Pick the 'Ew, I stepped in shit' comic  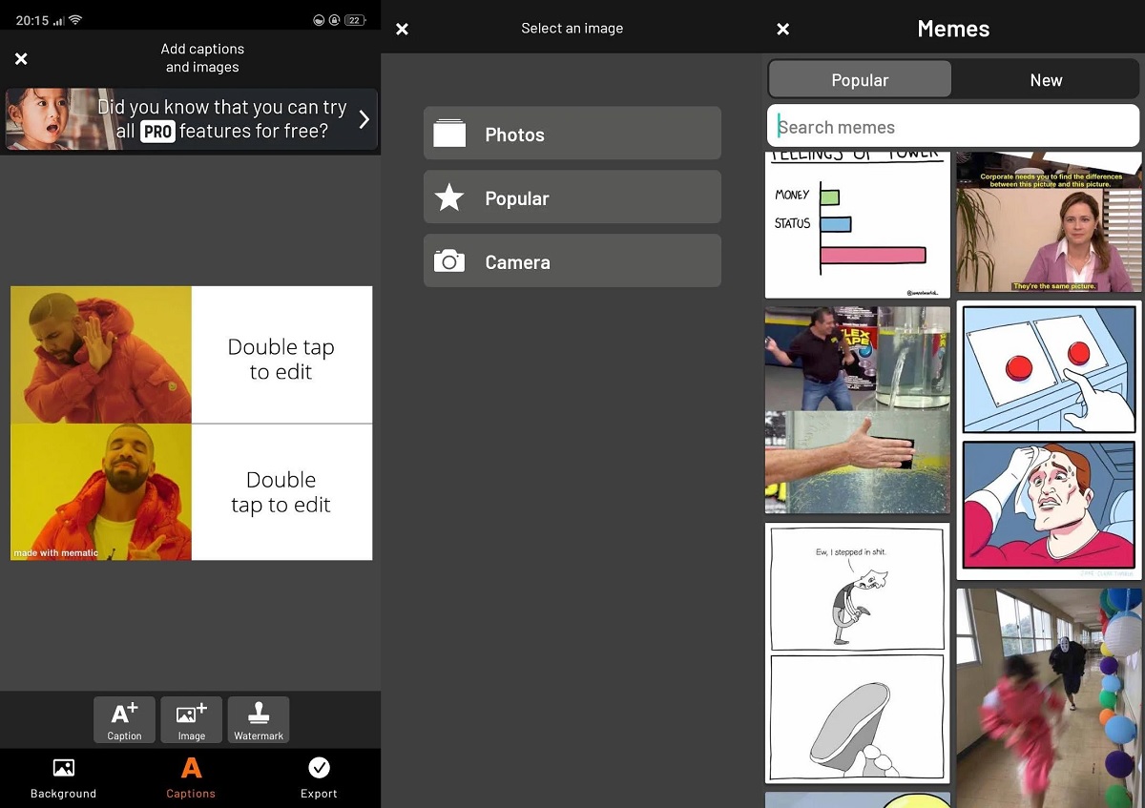click(x=858, y=653)
